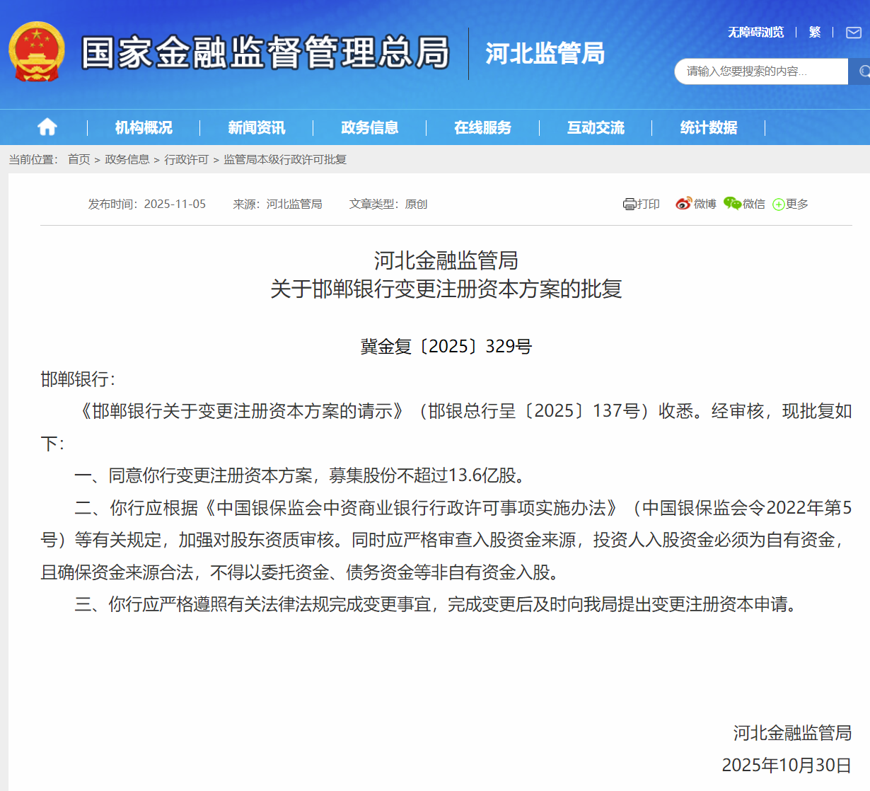Click 首页 in the breadcrumb

coord(79,159)
